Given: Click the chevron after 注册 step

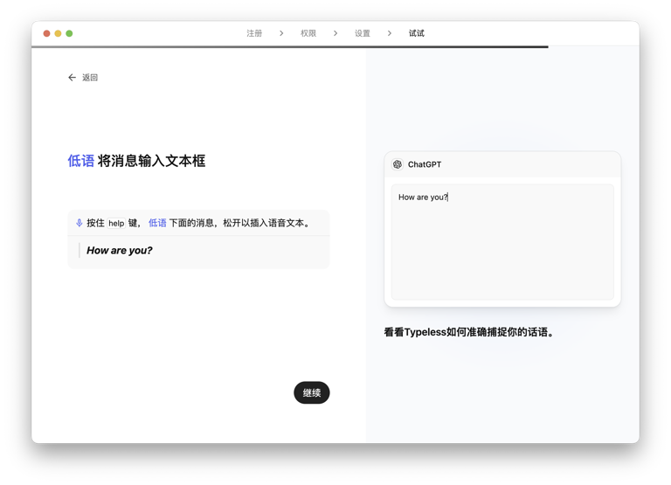Looking at the screenshot, I should [x=281, y=33].
